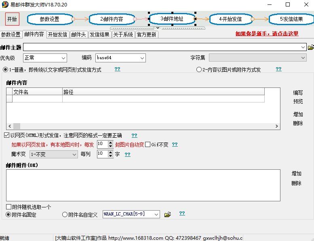The width and height of the screenshot is (314, 241).
Task: Switch to the 发信结果 tab
Action: pos(99,34)
